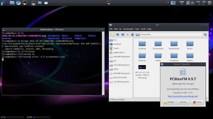
Task: Click the go button beside the path bar
Action: [205, 35]
